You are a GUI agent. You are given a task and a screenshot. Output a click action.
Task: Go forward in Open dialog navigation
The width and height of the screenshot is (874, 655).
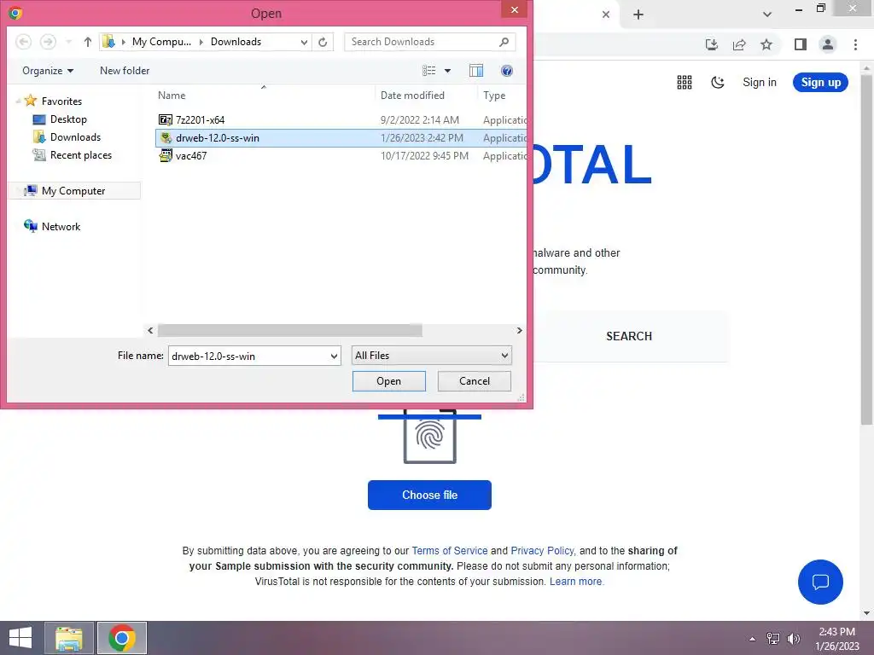point(48,42)
